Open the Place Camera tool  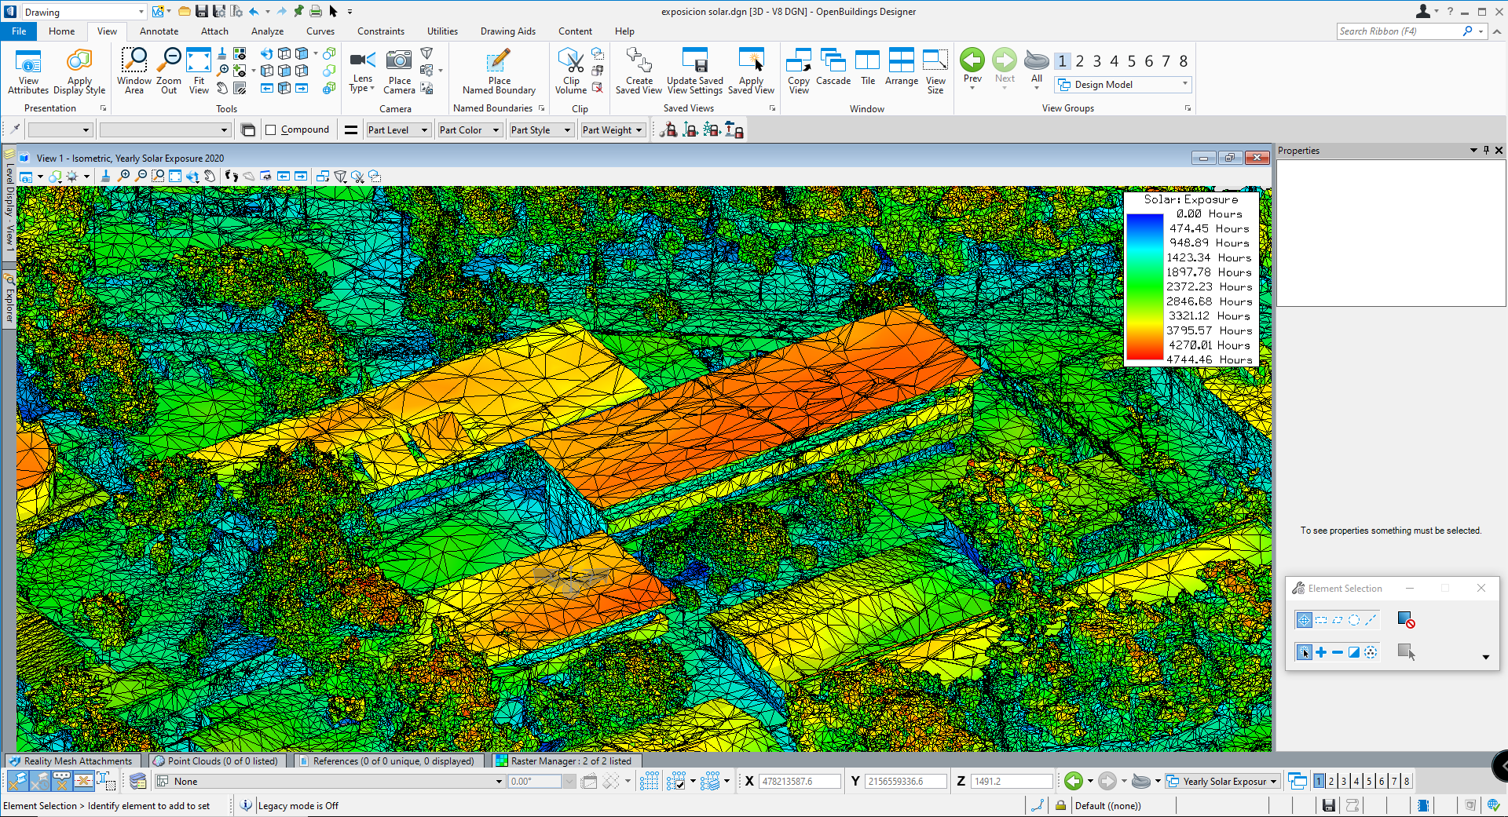coord(399,69)
